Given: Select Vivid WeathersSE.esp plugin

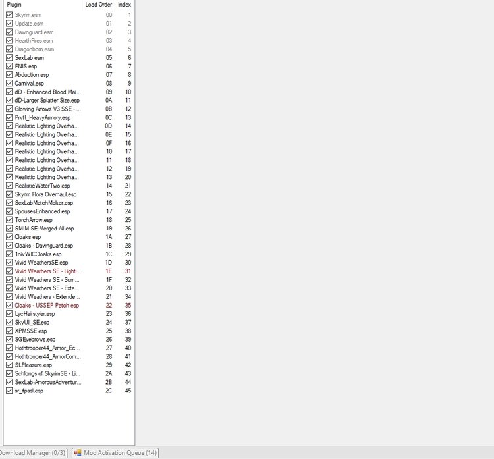Looking at the screenshot, I should point(41,262).
